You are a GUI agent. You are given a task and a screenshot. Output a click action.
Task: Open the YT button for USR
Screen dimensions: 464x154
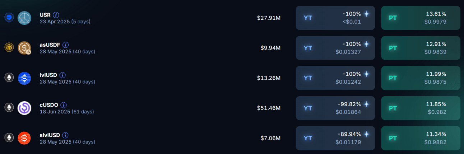coord(335,18)
